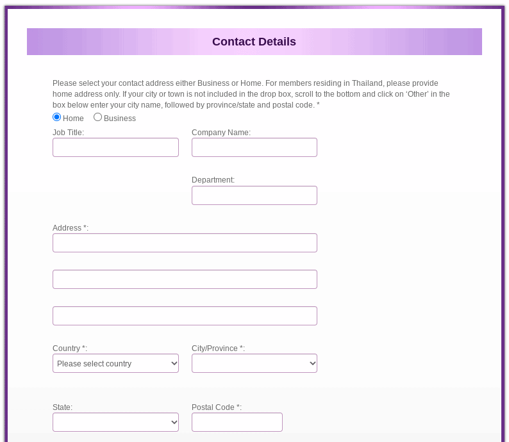Select the Business radio button

(x=98, y=117)
